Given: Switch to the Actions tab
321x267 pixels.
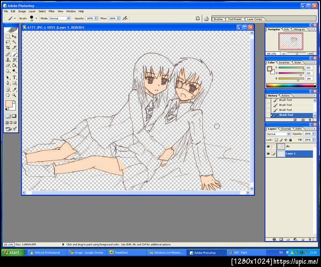Looking at the screenshot, I should (x=285, y=96).
